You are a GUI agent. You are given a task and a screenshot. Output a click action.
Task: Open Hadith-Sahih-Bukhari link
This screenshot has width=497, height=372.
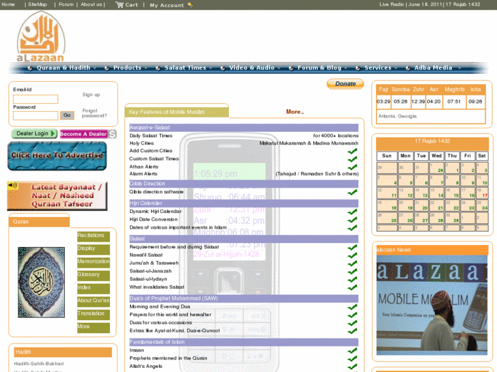click(39, 364)
